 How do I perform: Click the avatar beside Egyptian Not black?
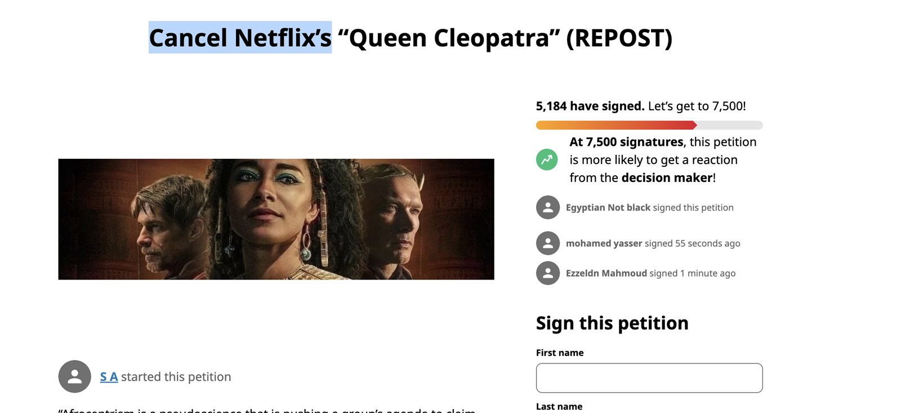click(x=548, y=207)
